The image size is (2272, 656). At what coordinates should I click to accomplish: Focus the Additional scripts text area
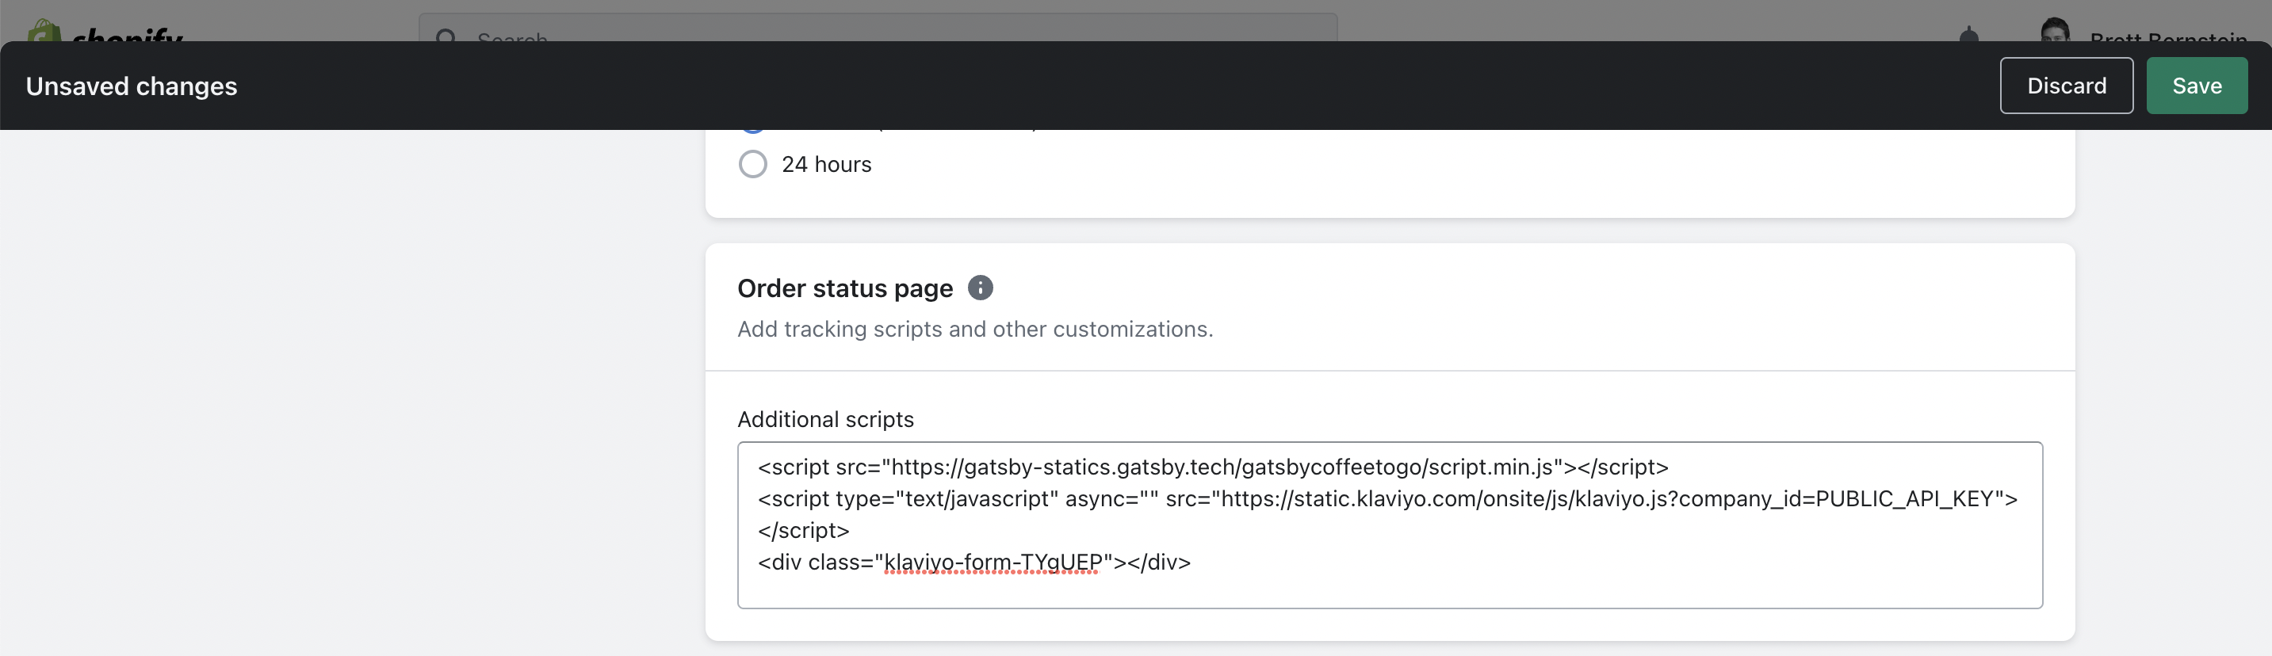coord(1389,524)
